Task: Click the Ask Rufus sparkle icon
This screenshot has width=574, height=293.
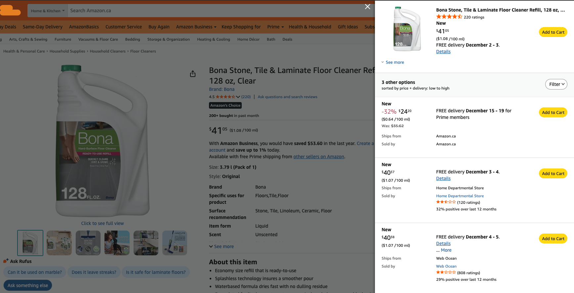Action: (6, 261)
